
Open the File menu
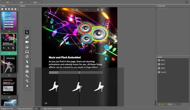point(8,2)
